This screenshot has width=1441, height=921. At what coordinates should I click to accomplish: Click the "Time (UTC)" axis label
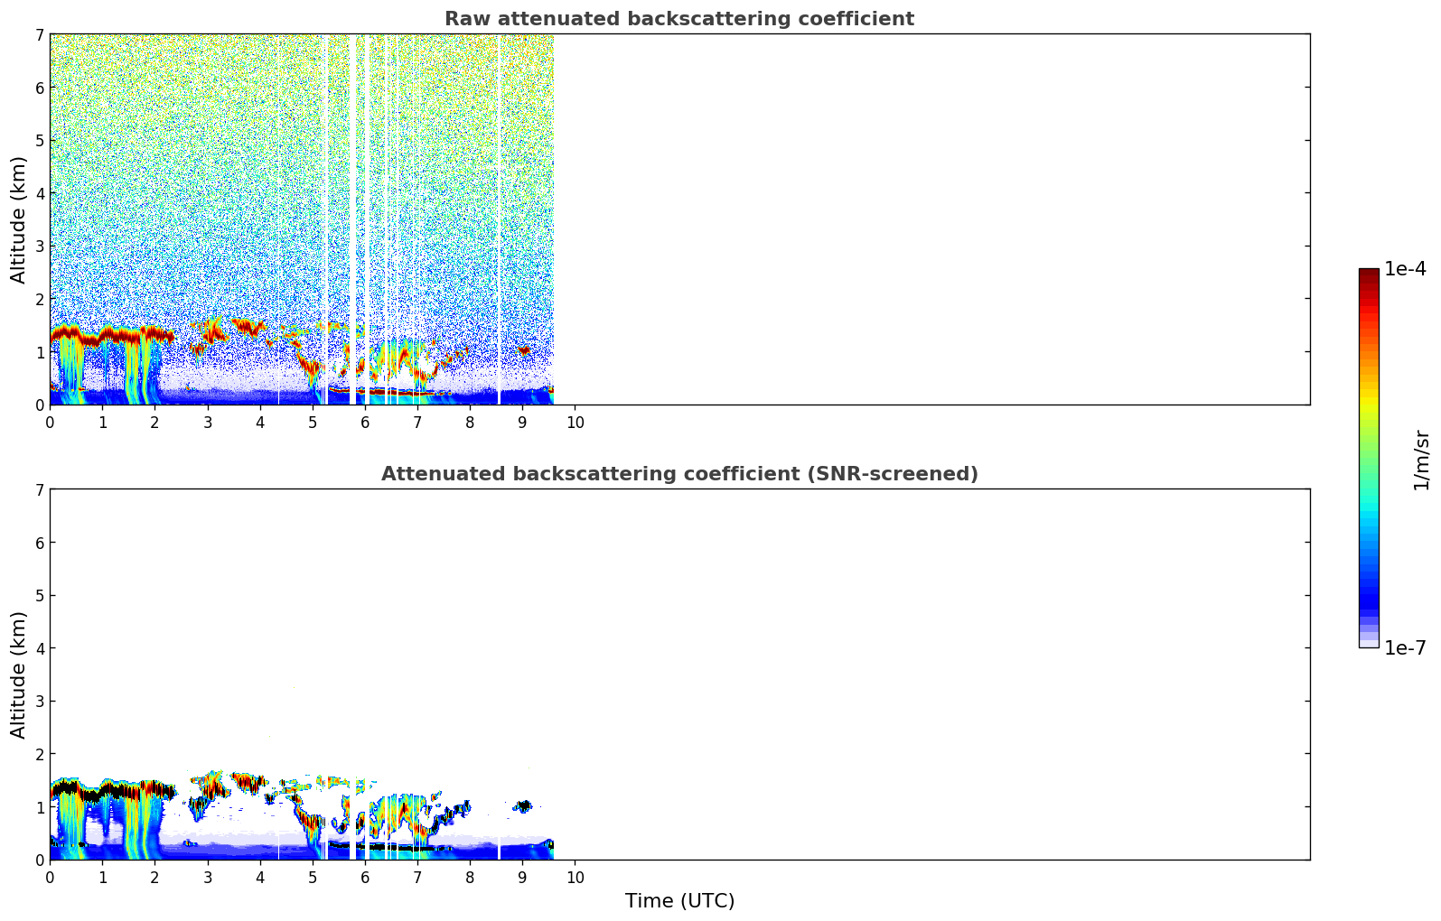coord(679,901)
